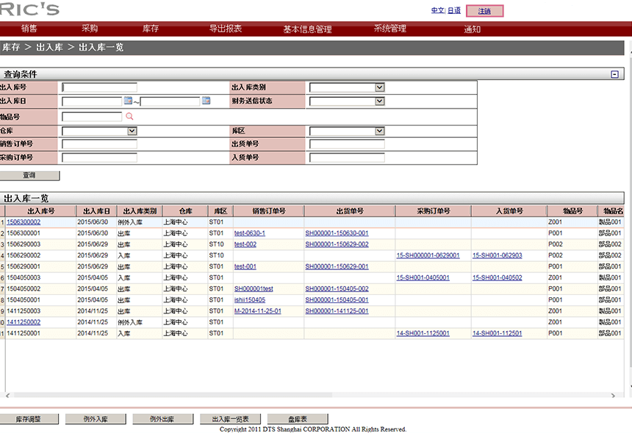This screenshot has height=433, width=632.
Task: Click the 查询 search button
Action: pyautogui.click(x=29, y=175)
